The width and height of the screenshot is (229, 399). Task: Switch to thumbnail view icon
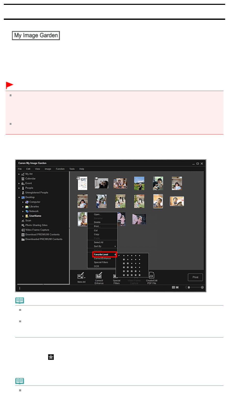click(173, 287)
